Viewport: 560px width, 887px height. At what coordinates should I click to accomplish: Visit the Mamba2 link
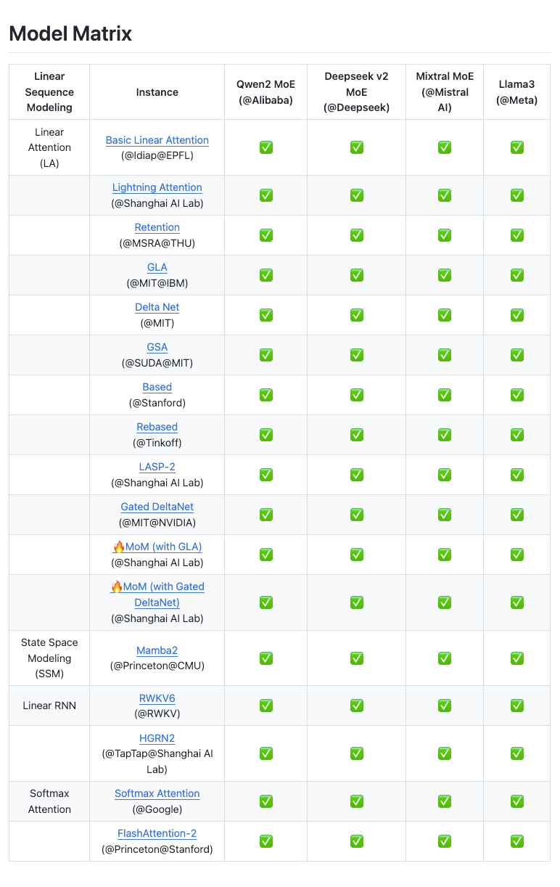coord(157,650)
